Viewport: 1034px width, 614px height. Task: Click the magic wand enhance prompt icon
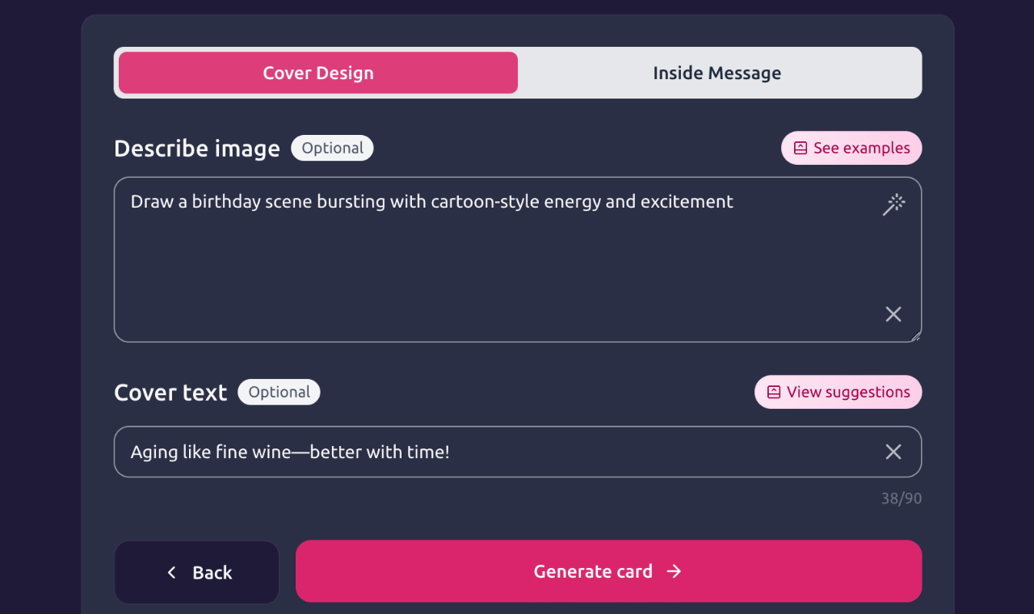coord(893,204)
